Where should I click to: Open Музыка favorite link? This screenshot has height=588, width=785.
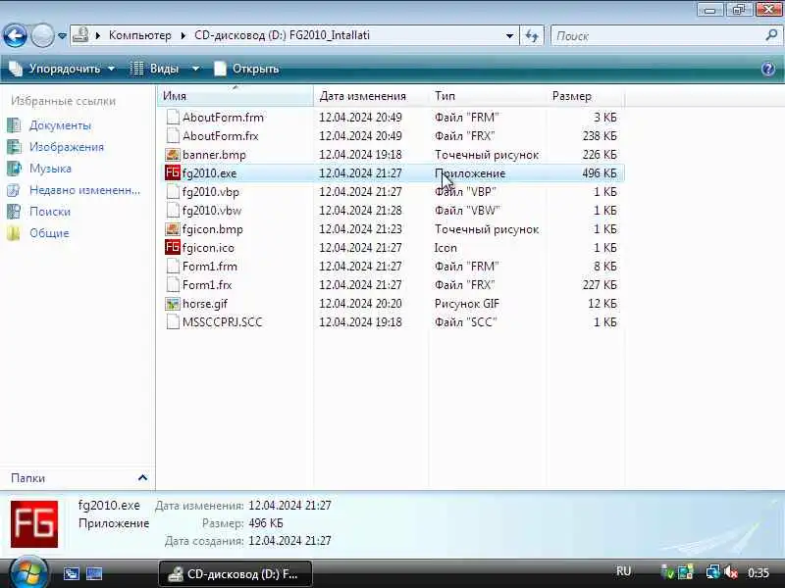(x=50, y=168)
